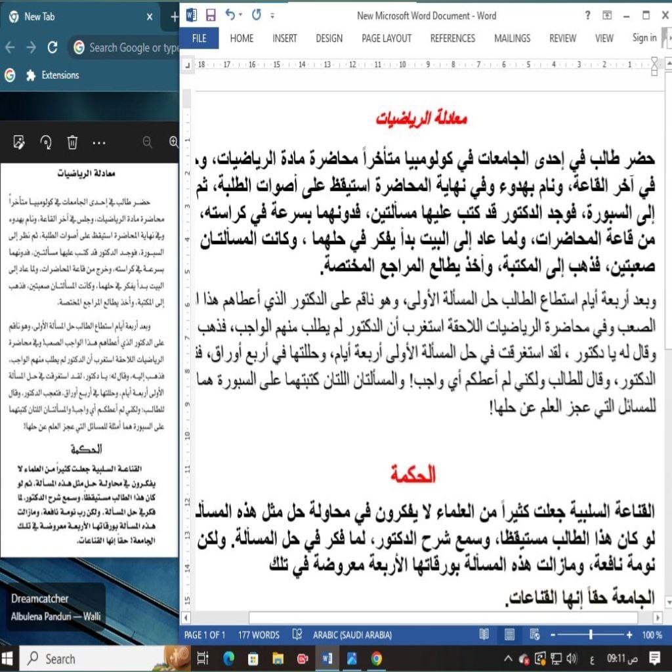Open the REVIEW ribbon tab

click(x=562, y=38)
